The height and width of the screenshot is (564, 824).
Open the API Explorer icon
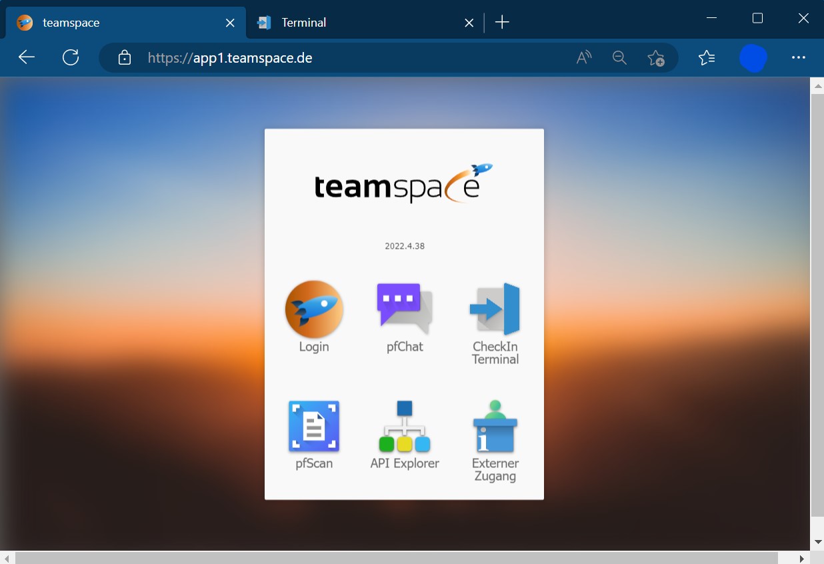coord(405,426)
